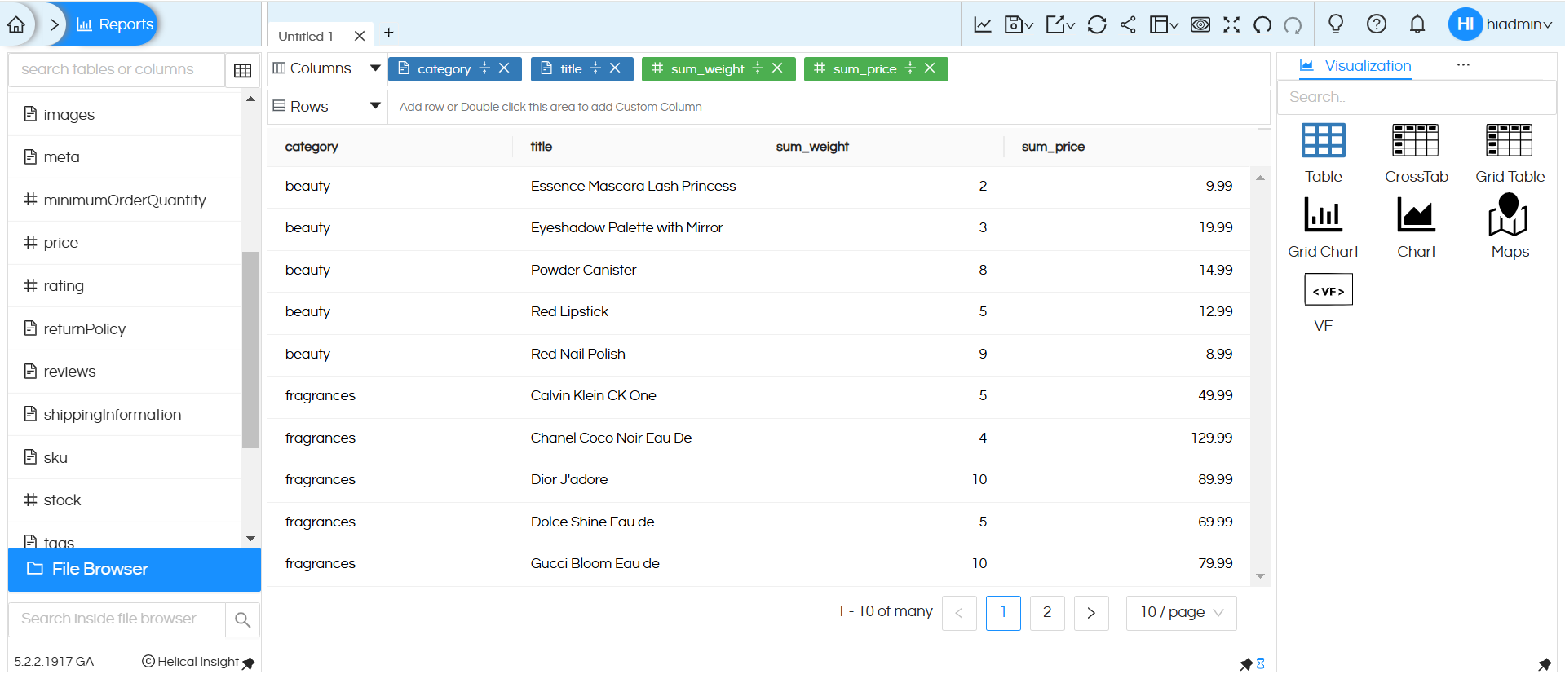Close the Untitled 1 tab
This screenshot has height=674, width=1565.
coord(360,36)
